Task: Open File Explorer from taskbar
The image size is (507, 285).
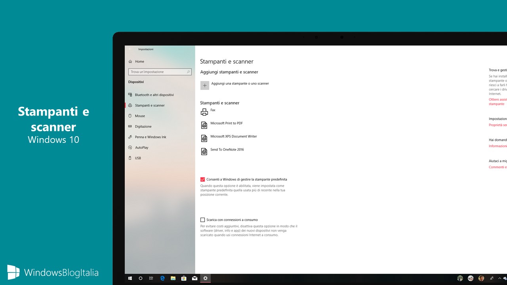Action: pos(173,278)
